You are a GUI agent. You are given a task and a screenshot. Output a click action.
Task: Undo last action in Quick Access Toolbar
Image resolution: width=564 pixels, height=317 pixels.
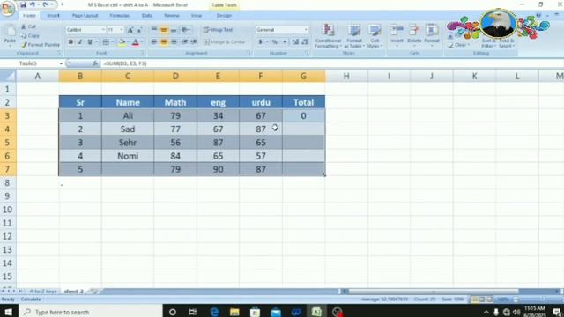[33, 4]
